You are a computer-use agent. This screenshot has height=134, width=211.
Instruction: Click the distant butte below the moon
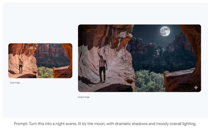(180, 42)
